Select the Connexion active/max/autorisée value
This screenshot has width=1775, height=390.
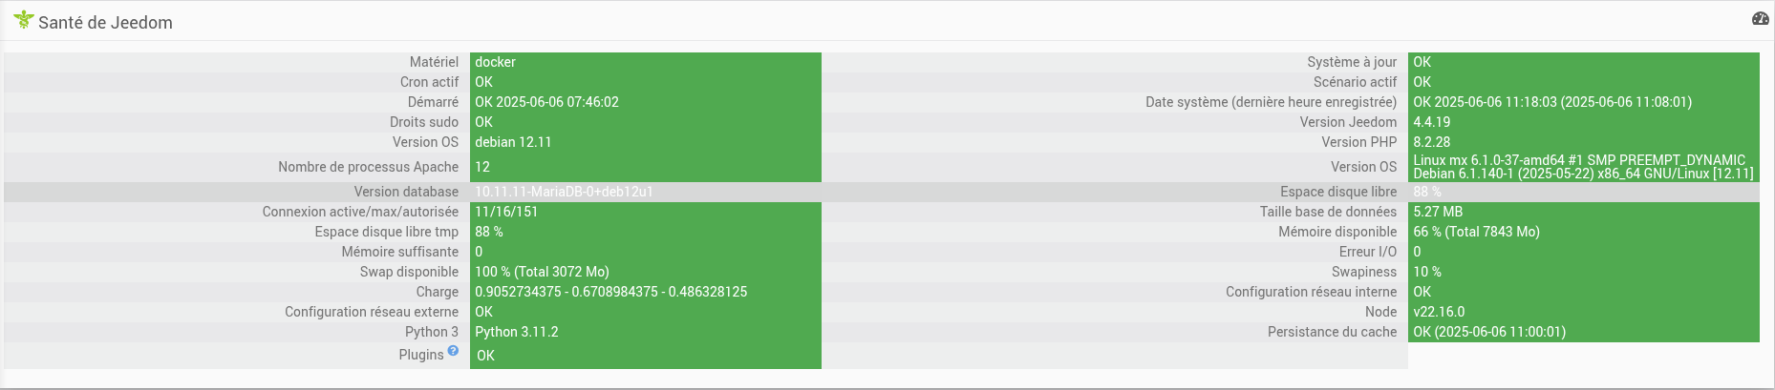tap(646, 212)
